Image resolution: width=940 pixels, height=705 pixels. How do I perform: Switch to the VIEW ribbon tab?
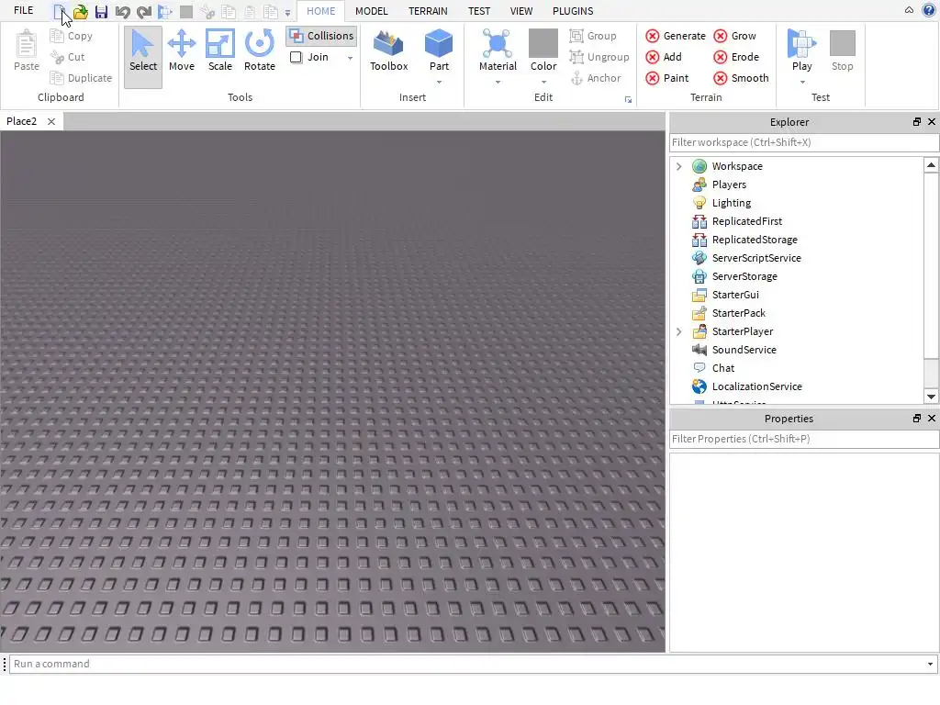[x=521, y=11]
